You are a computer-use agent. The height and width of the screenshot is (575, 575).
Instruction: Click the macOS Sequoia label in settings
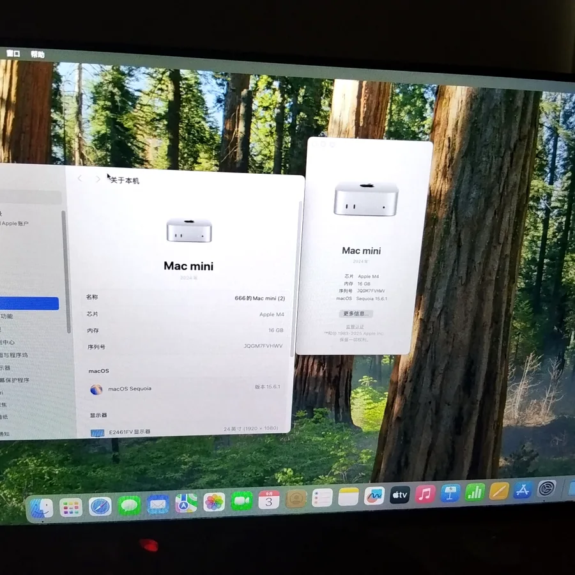click(x=130, y=388)
